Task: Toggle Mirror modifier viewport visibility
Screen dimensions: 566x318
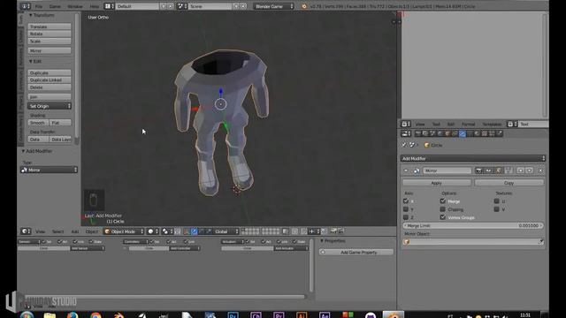Action: click(x=488, y=170)
